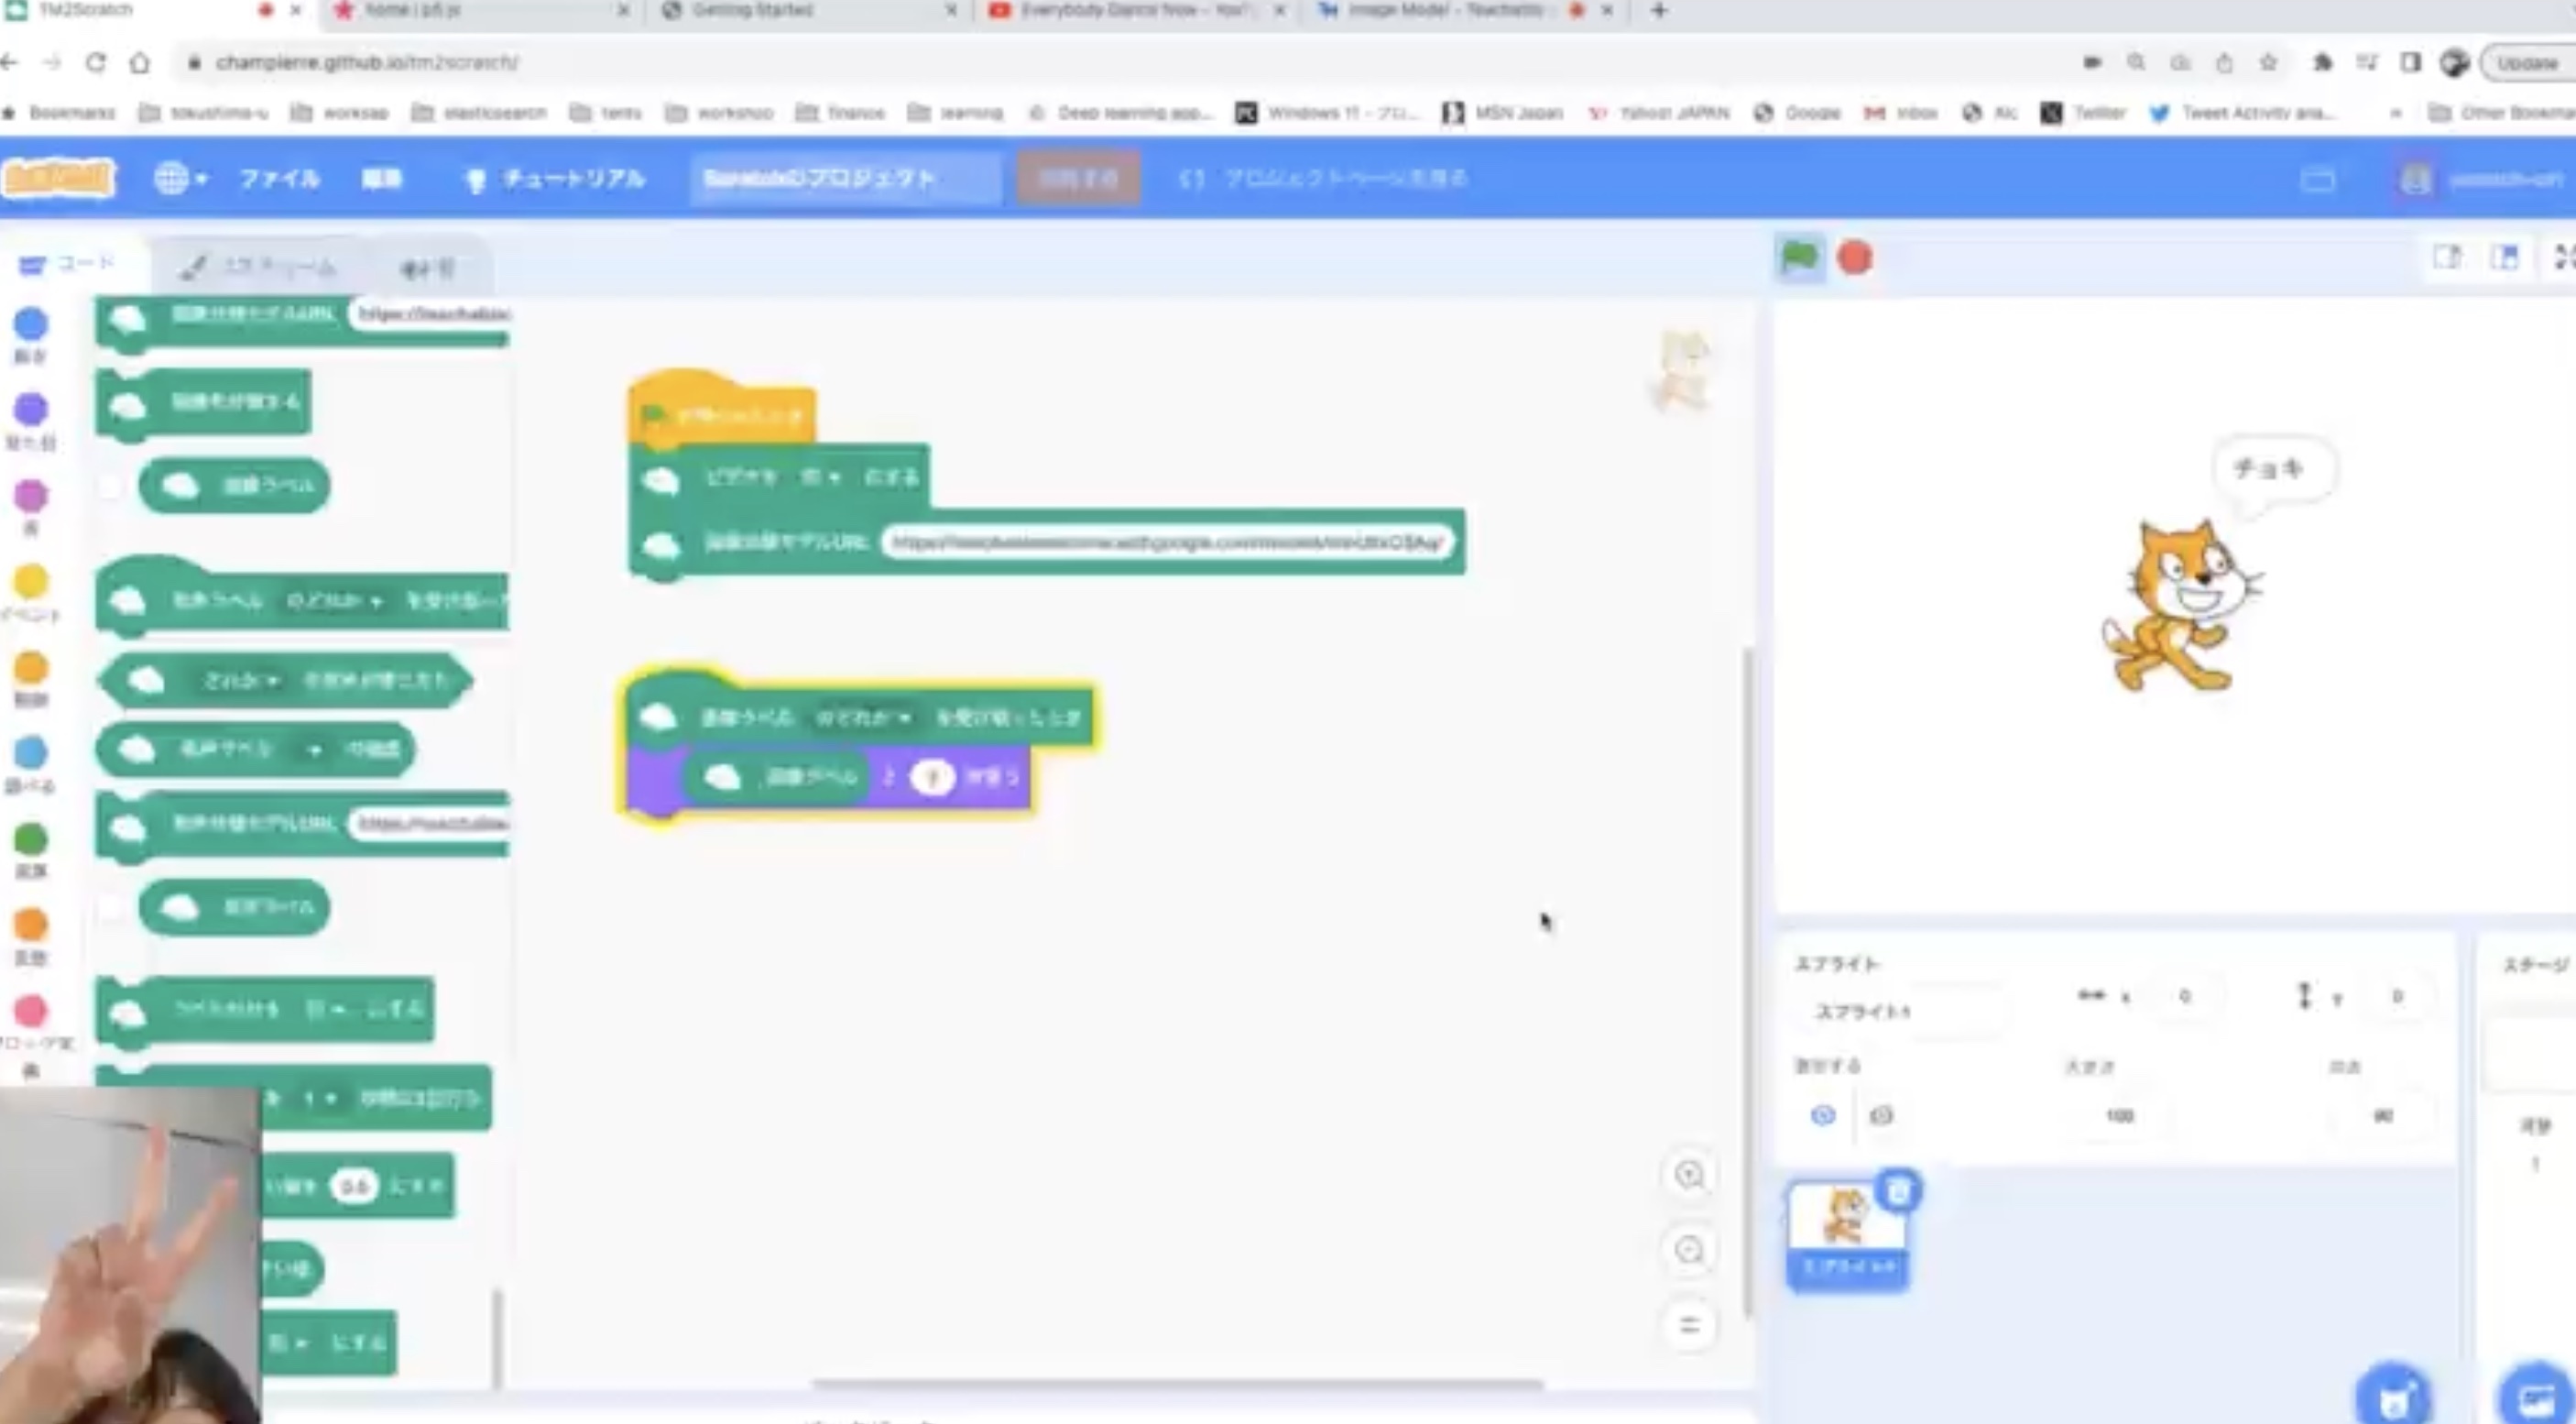Image resolution: width=2576 pixels, height=1424 pixels.
Task: Select the 調べる light-blue category circle
Action: click(31, 752)
